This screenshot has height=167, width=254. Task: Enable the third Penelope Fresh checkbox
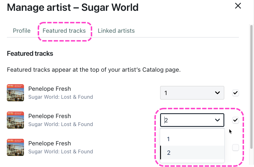click(x=235, y=147)
